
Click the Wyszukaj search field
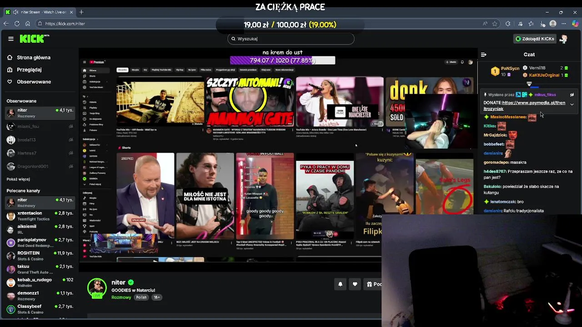pyautogui.click(x=291, y=39)
